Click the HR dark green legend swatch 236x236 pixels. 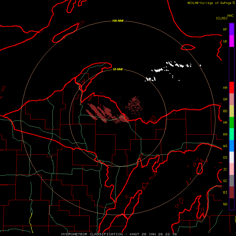[232, 123]
